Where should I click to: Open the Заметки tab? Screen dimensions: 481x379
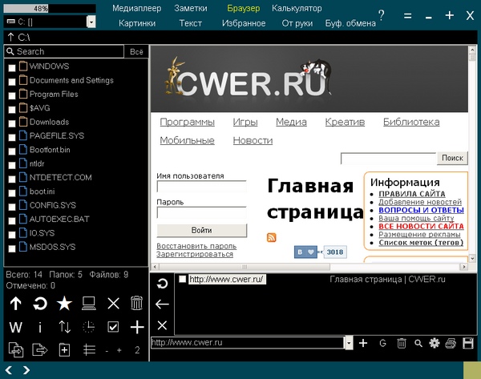191,8
